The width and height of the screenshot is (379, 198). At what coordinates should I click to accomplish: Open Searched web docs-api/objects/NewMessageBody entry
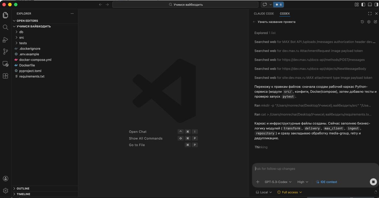click(310, 69)
